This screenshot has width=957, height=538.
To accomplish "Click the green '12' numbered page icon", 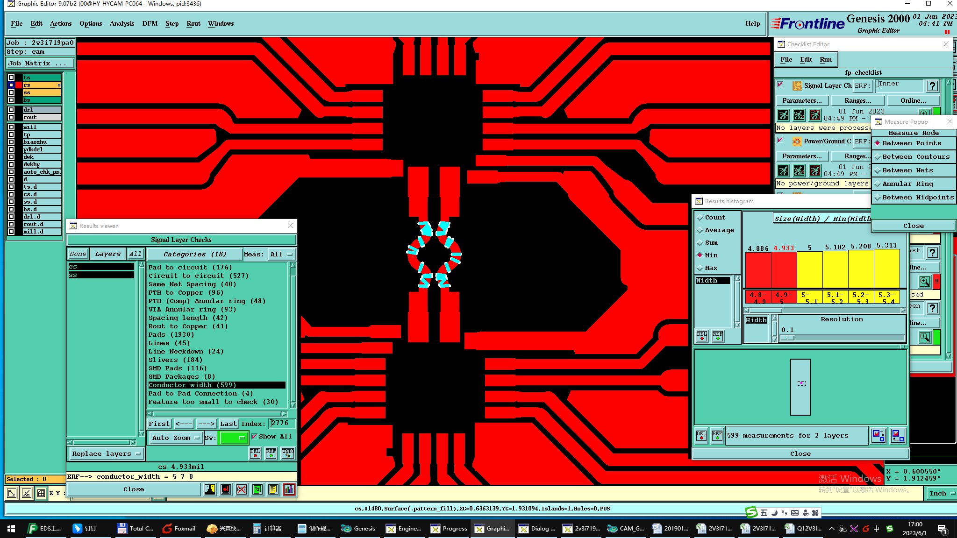I will point(257,489).
